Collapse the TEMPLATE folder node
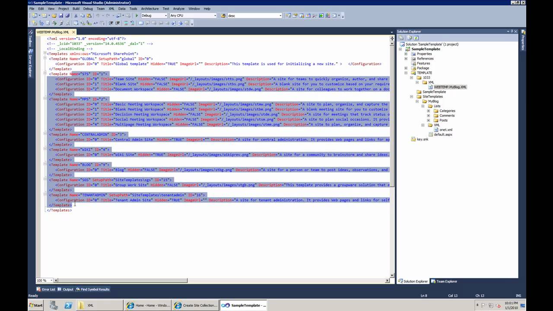553x311 pixels. (x=406, y=73)
